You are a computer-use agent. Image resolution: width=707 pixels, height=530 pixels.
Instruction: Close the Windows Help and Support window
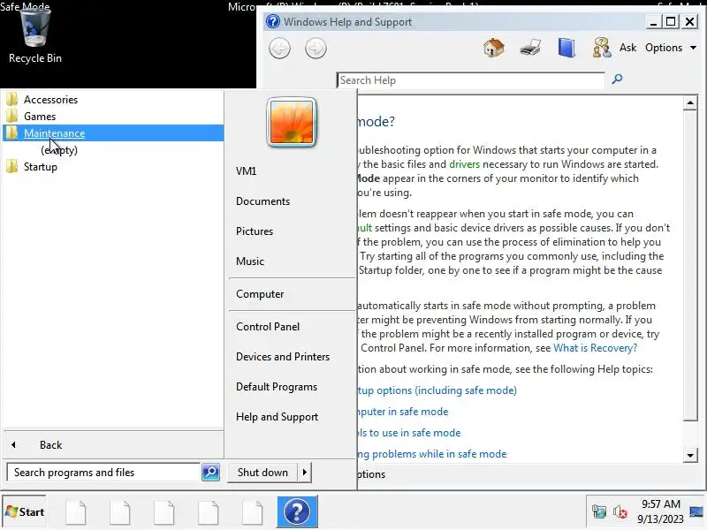(x=690, y=21)
